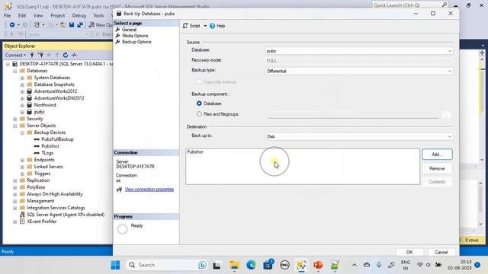Open the Database dropdown showing pubs

point(359,51)
